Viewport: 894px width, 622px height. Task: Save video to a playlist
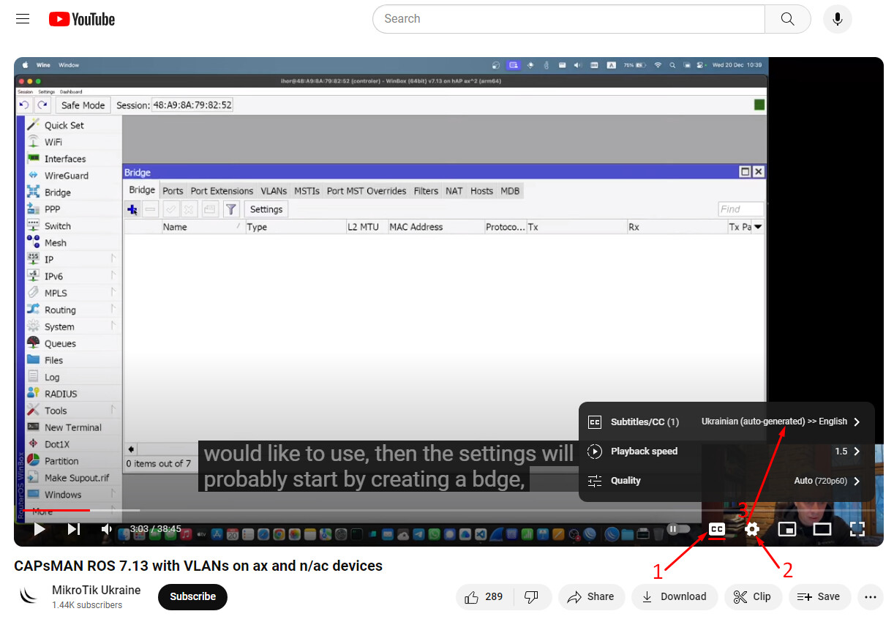click(819, 596)
